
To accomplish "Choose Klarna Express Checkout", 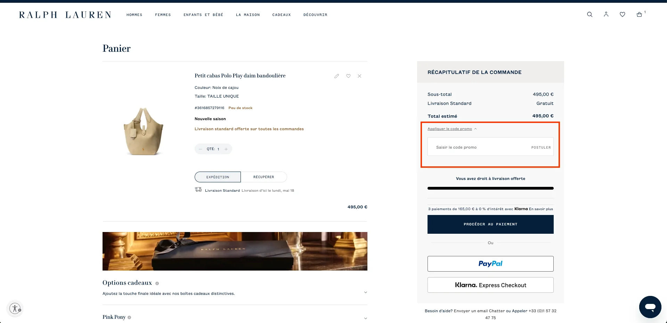I will [x=490, y=285].
